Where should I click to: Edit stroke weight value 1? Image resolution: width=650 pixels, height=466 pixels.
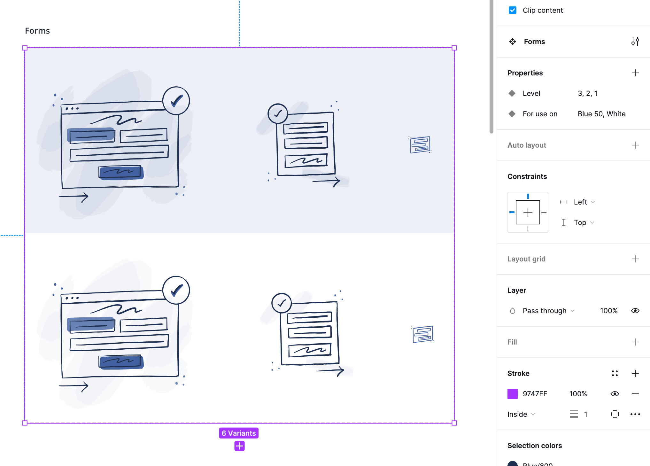[x=585, y=414]
